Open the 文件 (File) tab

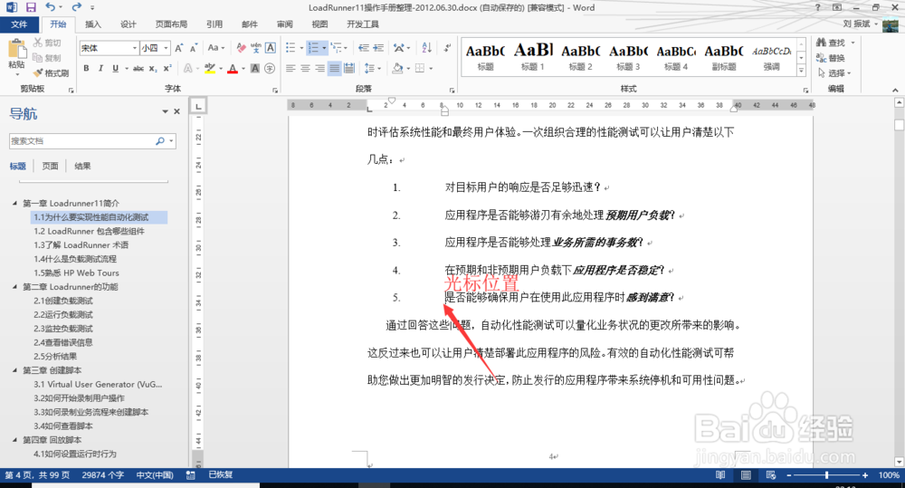19,24
